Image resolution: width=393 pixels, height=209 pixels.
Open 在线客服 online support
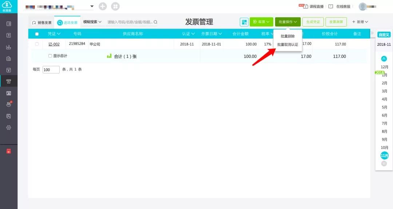[x=343, y=7]
